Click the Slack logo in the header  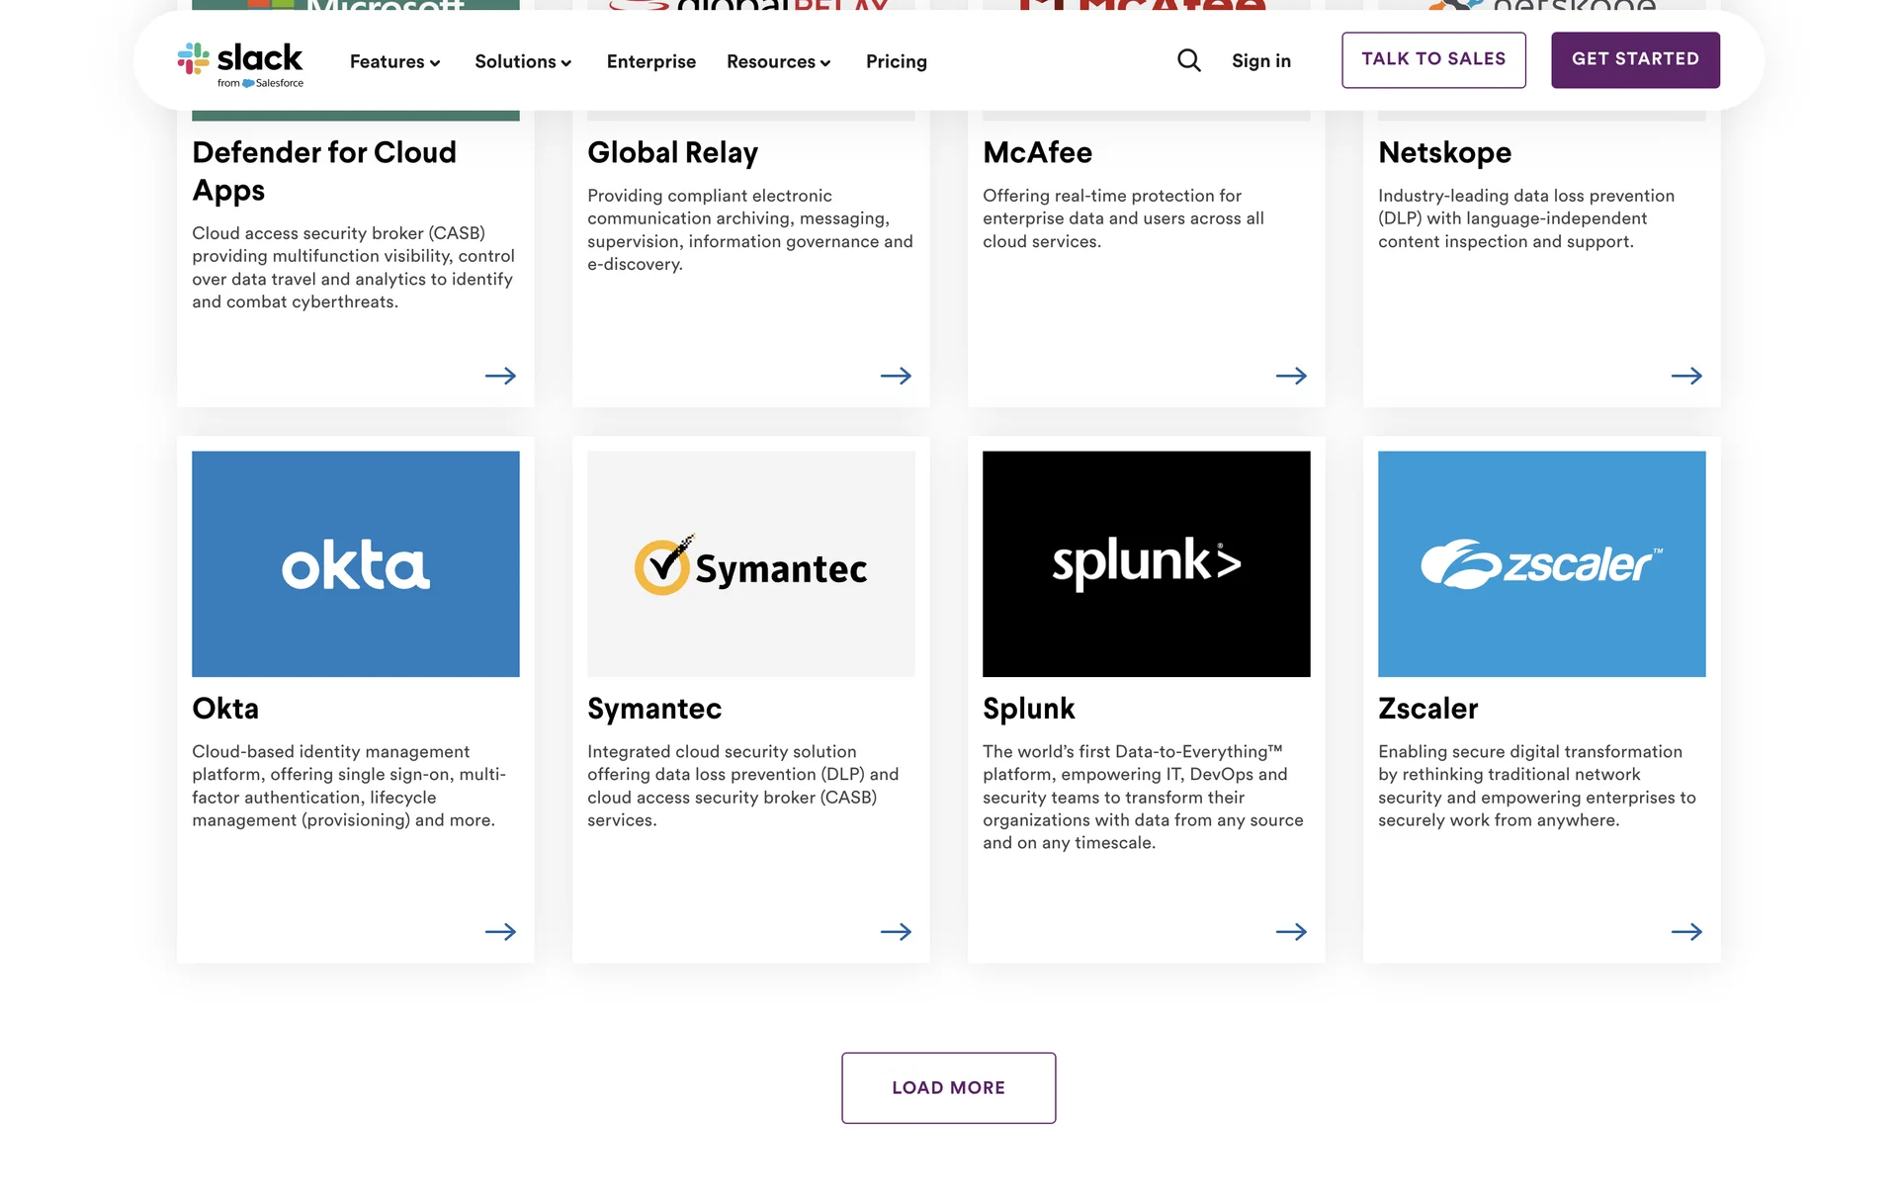240,63
